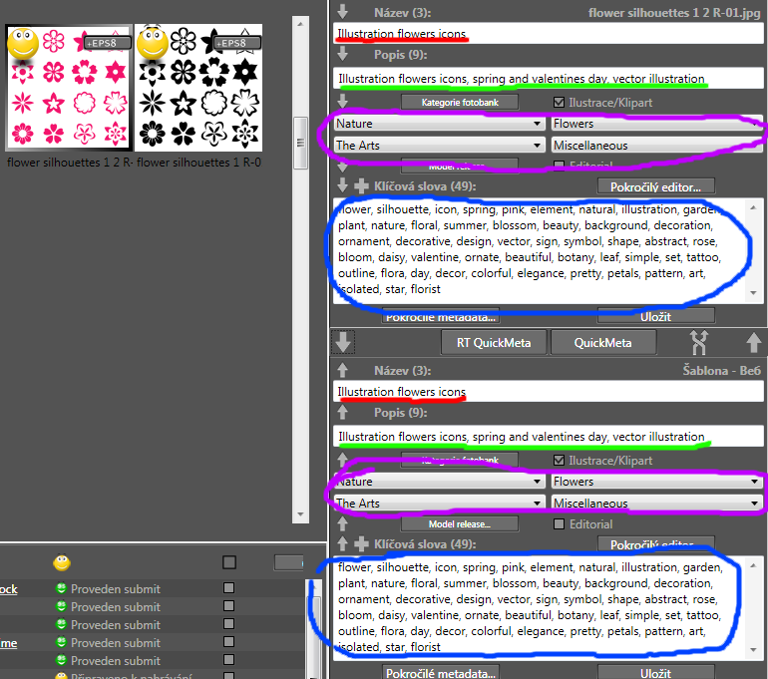The width and height of the screenshot is (768, 679).
Task: Click the Šablona panel keywords scroll up arrow
Action: click(x=753, y=566)
